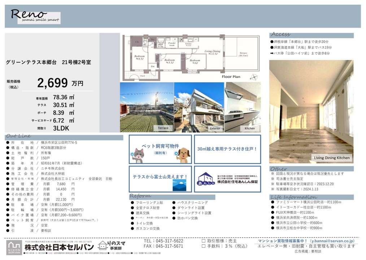Select the Kitchen photo thumbnail

pos(242,107)
